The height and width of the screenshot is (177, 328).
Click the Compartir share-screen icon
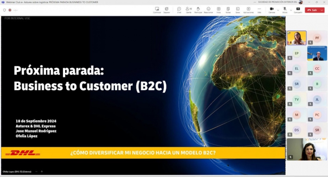click(298, 9)
